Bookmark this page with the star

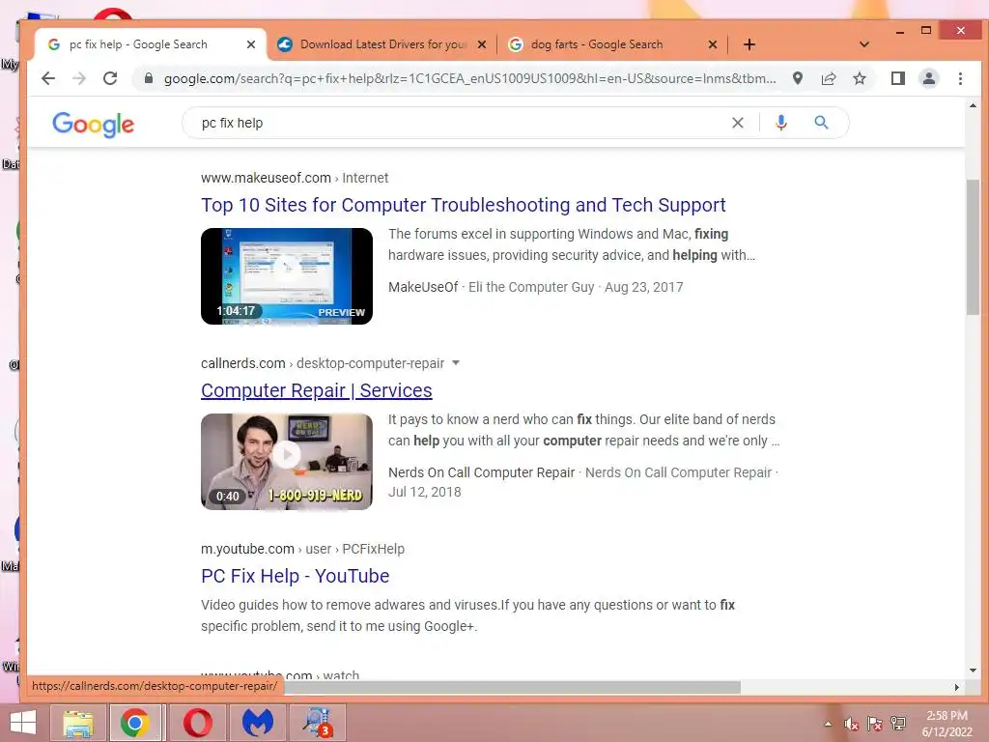click(x=859, y=78)
